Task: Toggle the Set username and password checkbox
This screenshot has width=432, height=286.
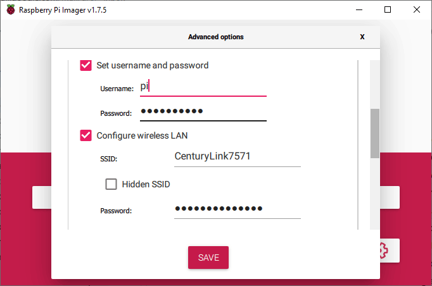Action: 86,65
